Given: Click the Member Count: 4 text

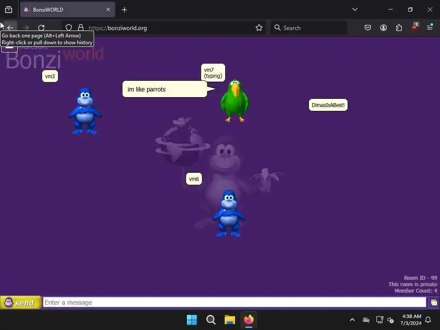Looking at the screenshot, I should point(416,291).
